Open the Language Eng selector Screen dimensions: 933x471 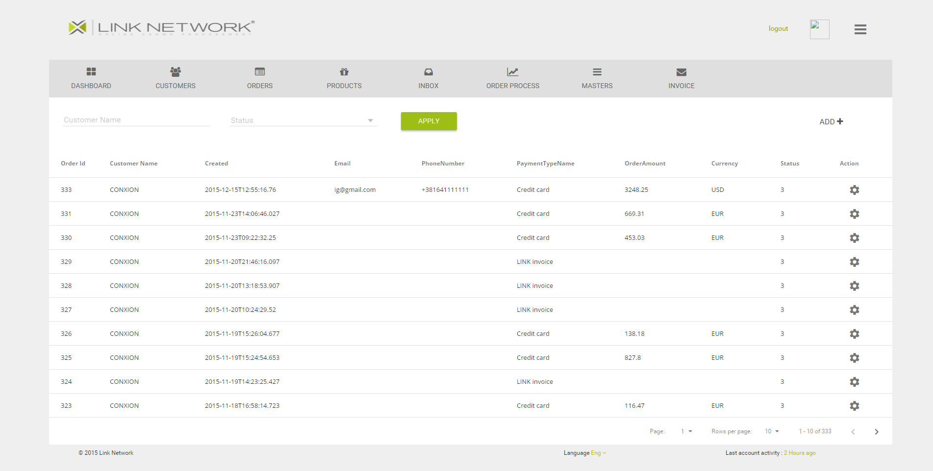599,453
